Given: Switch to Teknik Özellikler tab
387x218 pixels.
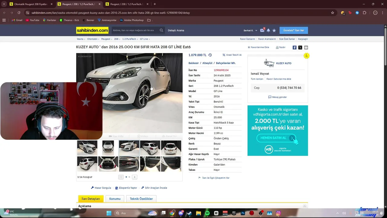Looking at the screenshot, I should click(x=141, y=199).
